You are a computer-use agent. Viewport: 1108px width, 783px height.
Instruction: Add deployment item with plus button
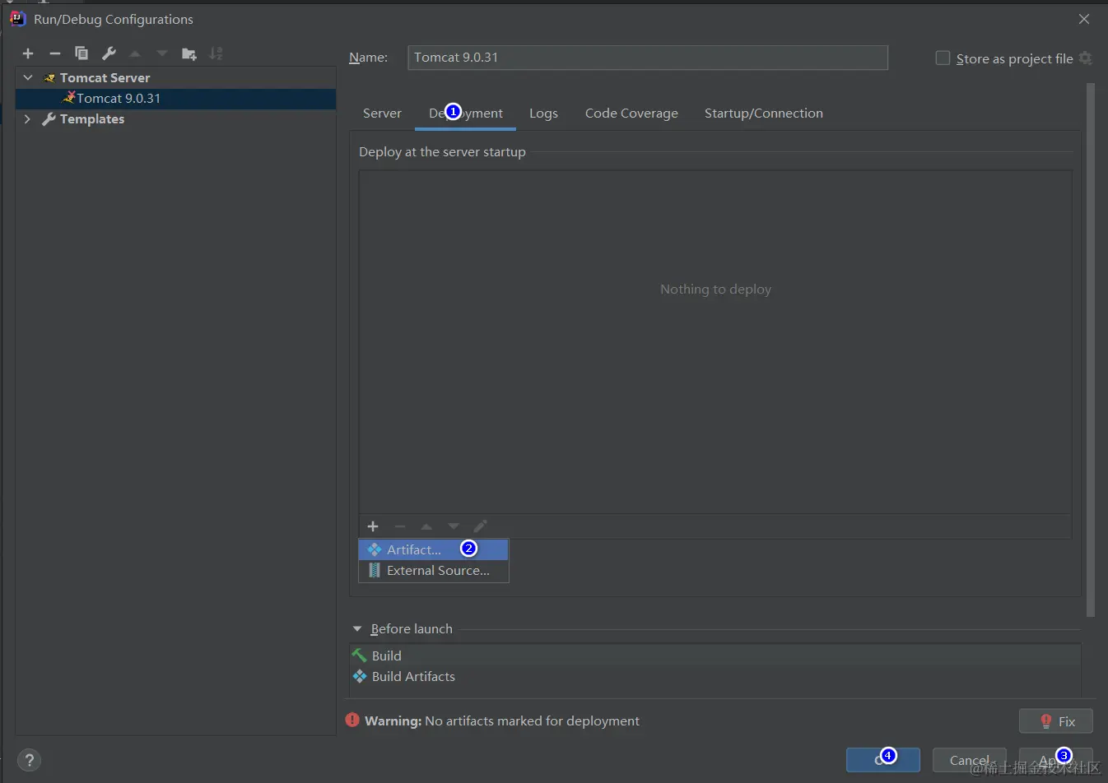373,526
